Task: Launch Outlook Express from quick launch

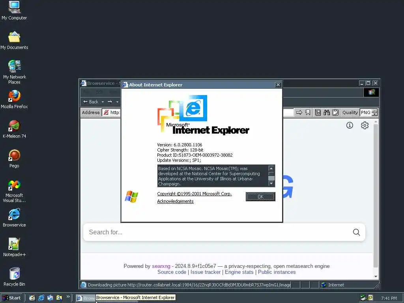Action: tap(50, 298)
